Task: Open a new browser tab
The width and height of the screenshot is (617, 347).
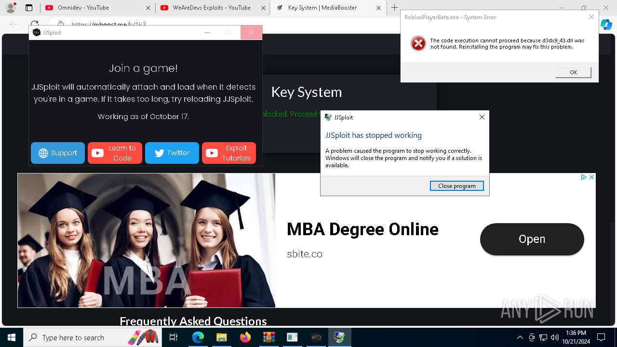Action: (x=394, y=8)
